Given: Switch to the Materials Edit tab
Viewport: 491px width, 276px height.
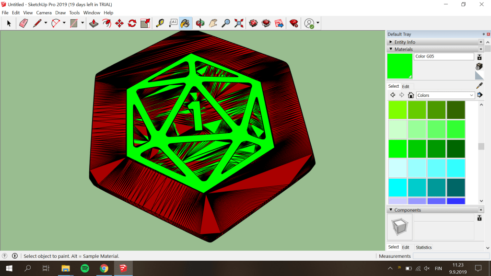Looking at the screenshot, I should point(406,87).
